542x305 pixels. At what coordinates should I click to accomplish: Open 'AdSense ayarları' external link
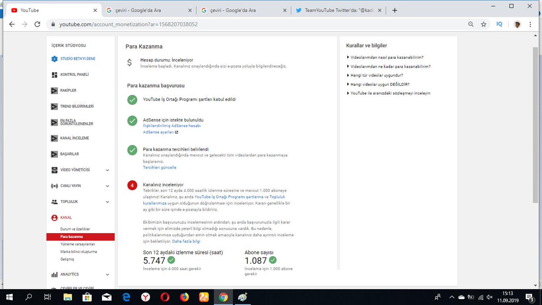click(160, 132)
